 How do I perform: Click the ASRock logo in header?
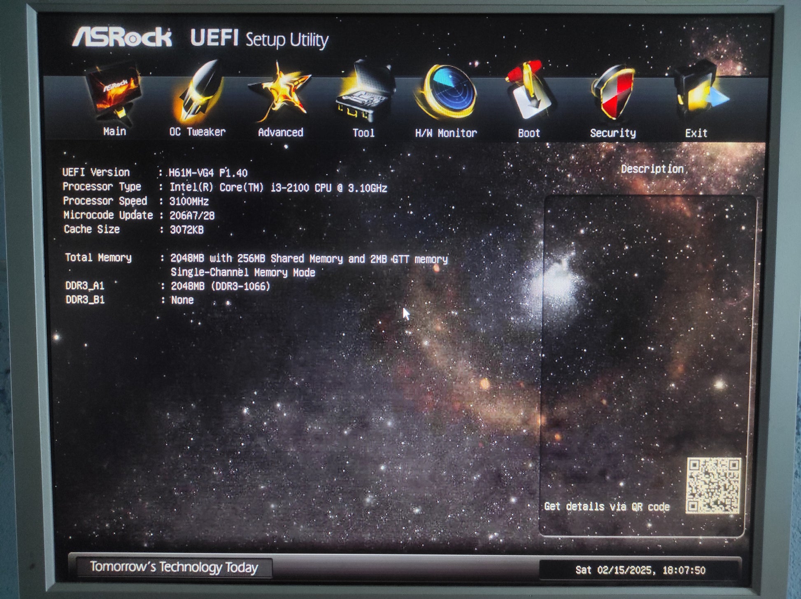(x=122, y=37)
